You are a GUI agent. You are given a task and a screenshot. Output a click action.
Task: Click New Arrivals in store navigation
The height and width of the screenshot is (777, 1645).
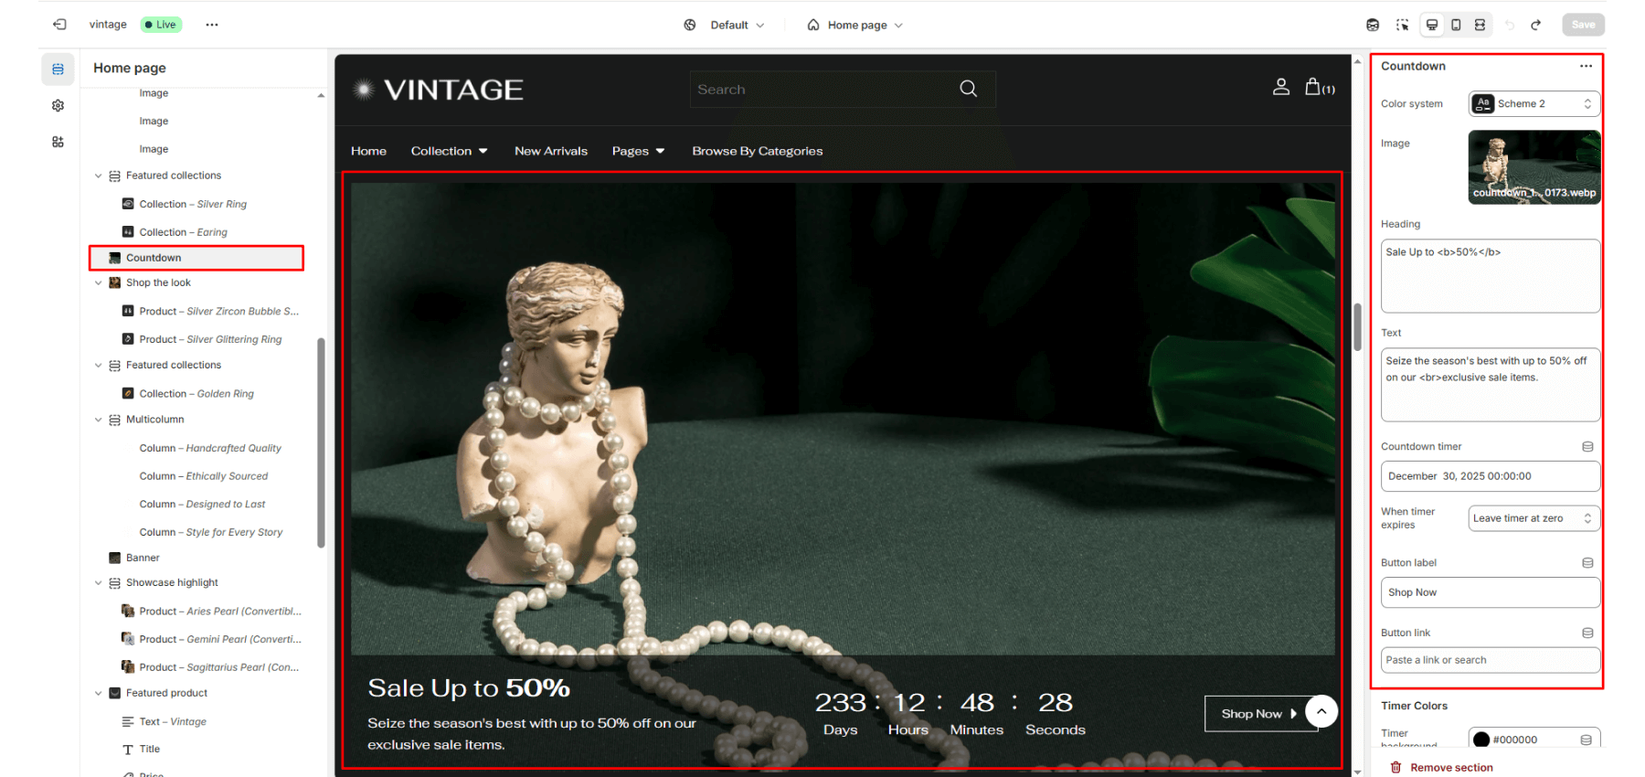[x=551, y=151]
